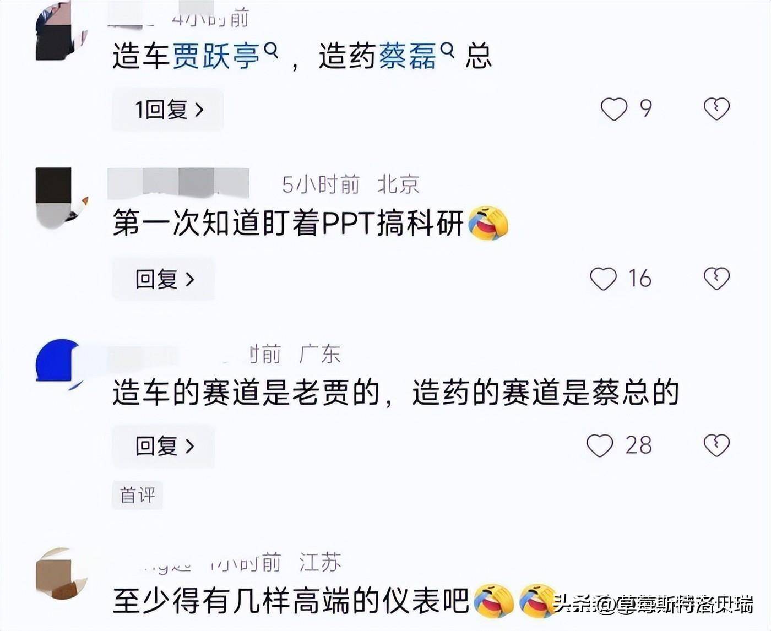Open blurred username of the Beijing commenter
Screen dimensions: 771x631
point(178,183)
